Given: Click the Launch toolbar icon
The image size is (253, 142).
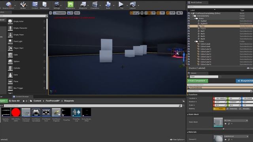Looking at the screenshot, I should click(133, 5).
